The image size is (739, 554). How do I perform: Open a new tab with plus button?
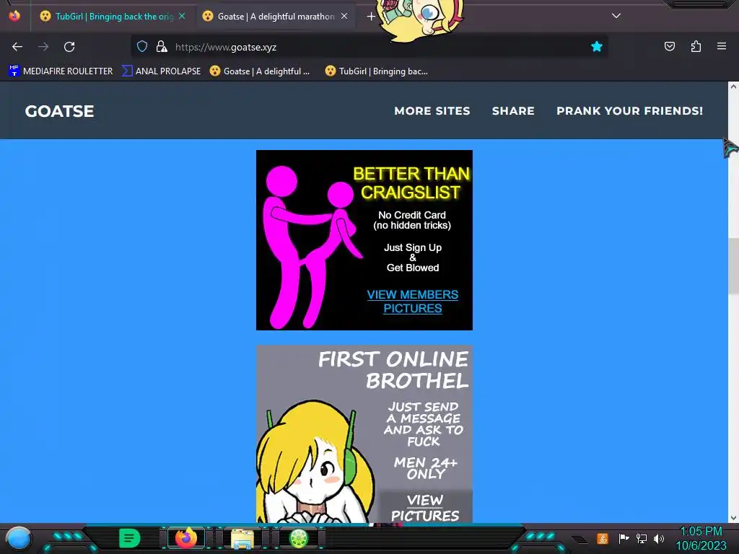[371, 17]
